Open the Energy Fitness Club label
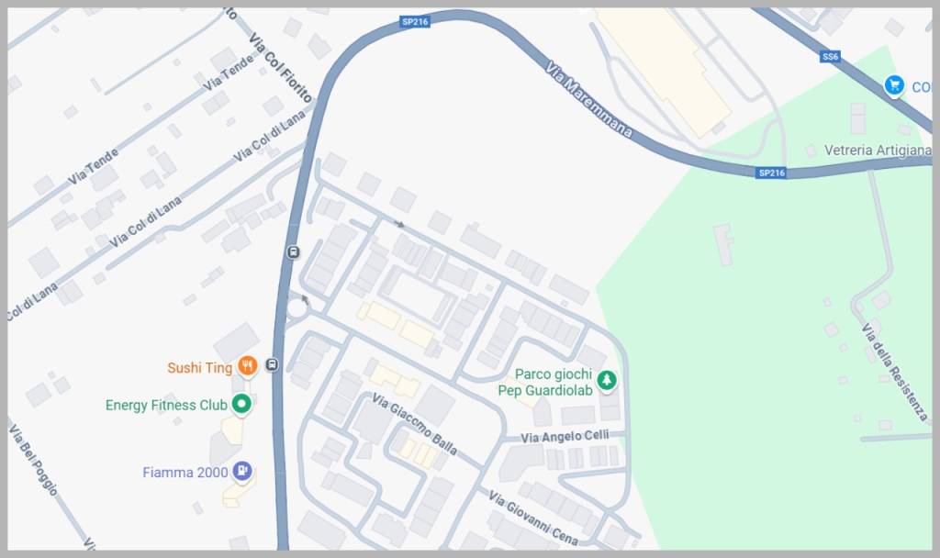The image size is (940, 558). coord(166,405)
